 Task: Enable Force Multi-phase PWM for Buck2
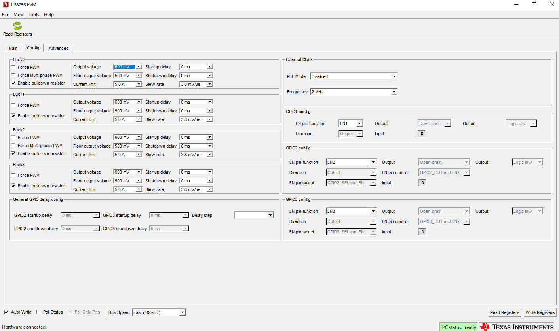point(13,146)
